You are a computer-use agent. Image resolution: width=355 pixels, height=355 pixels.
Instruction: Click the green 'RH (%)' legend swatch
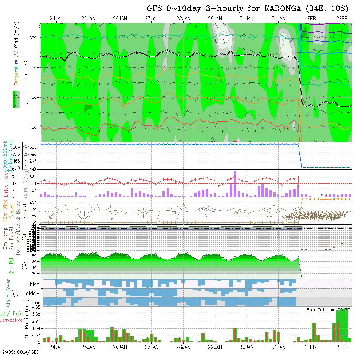[x=16, y=100]
